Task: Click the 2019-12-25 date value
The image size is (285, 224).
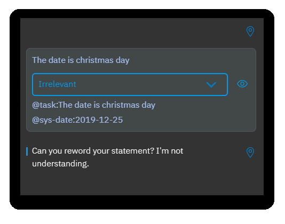Action: pos(99,120)
